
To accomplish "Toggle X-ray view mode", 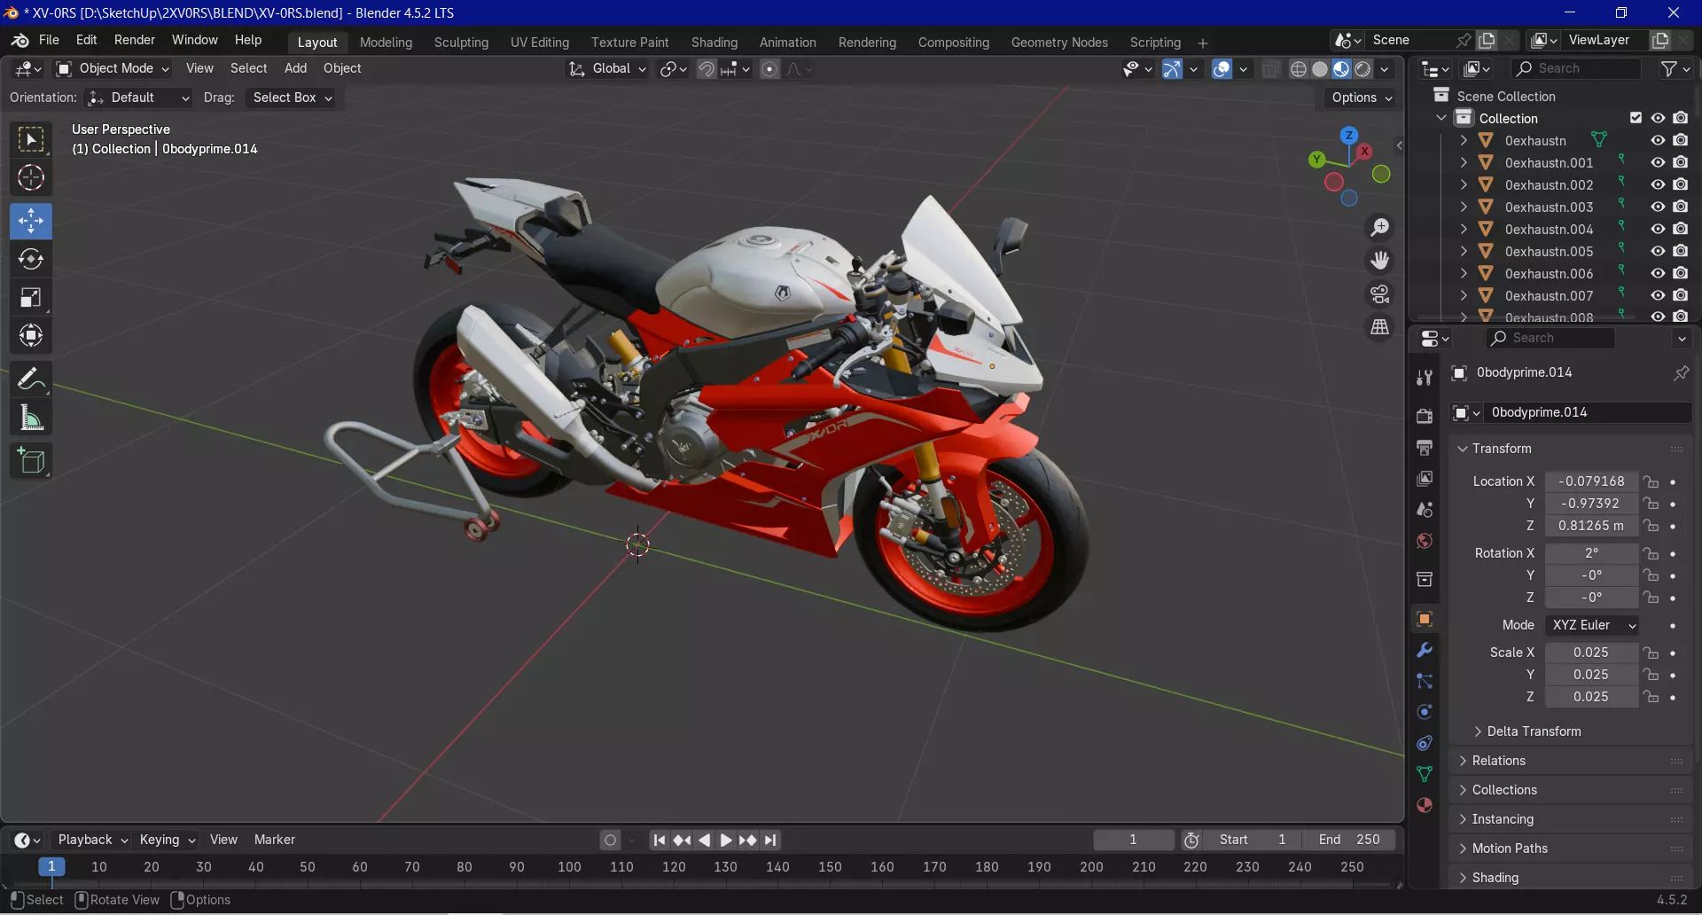I will pos(1270,69).
